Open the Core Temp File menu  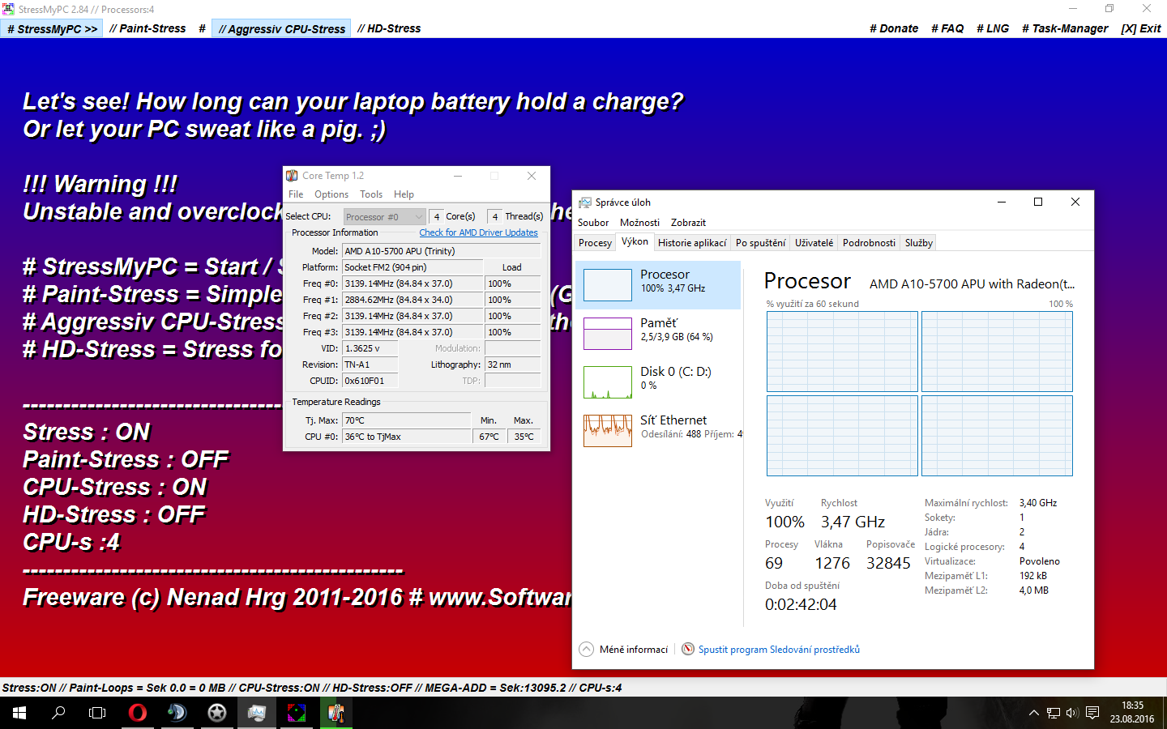[x=296, y=194]
